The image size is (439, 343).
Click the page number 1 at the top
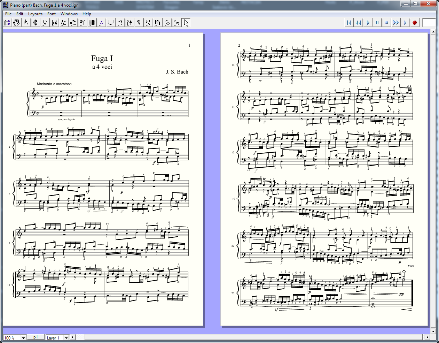[x=189, y=45]
